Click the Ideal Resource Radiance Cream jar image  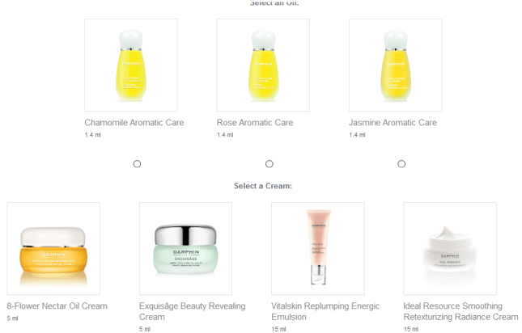450,249
